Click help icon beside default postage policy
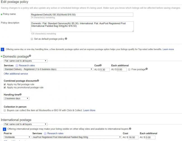This screenshot has width=182, height=141. click(x=66, y=39)
